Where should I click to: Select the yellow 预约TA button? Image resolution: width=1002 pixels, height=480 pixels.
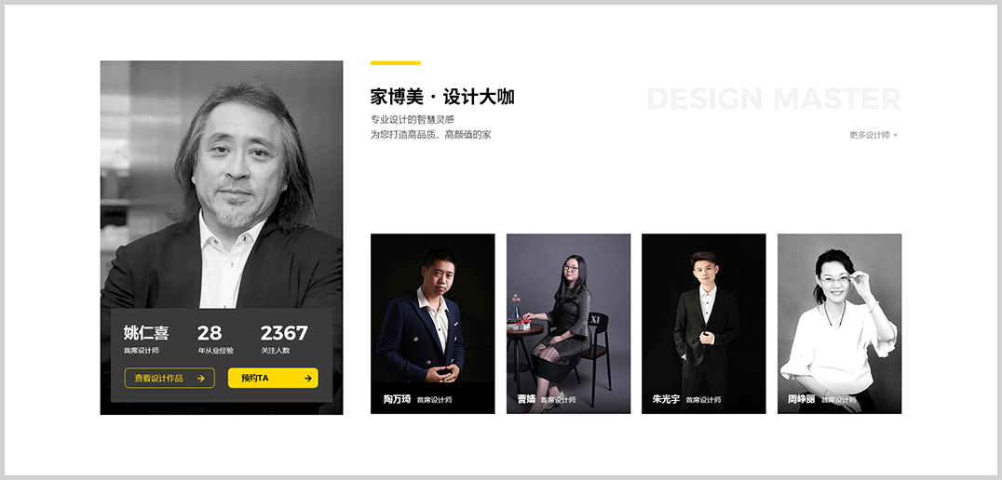(x=273, y=378)
